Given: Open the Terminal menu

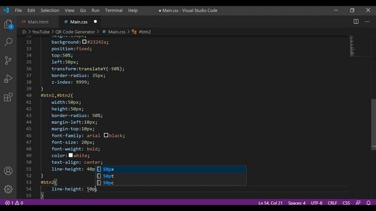Looking at the screenshot, I should (x=114, y=11).
